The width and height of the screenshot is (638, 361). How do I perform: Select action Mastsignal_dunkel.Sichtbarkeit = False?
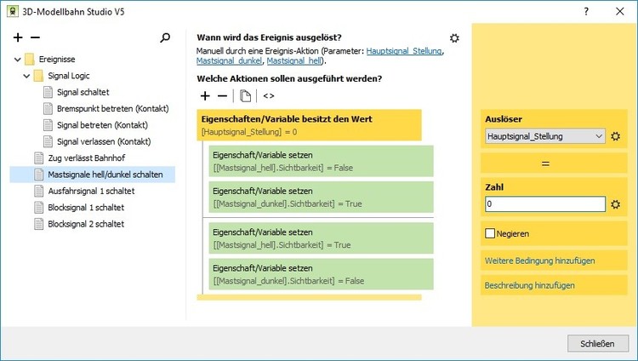coord(321,274)
